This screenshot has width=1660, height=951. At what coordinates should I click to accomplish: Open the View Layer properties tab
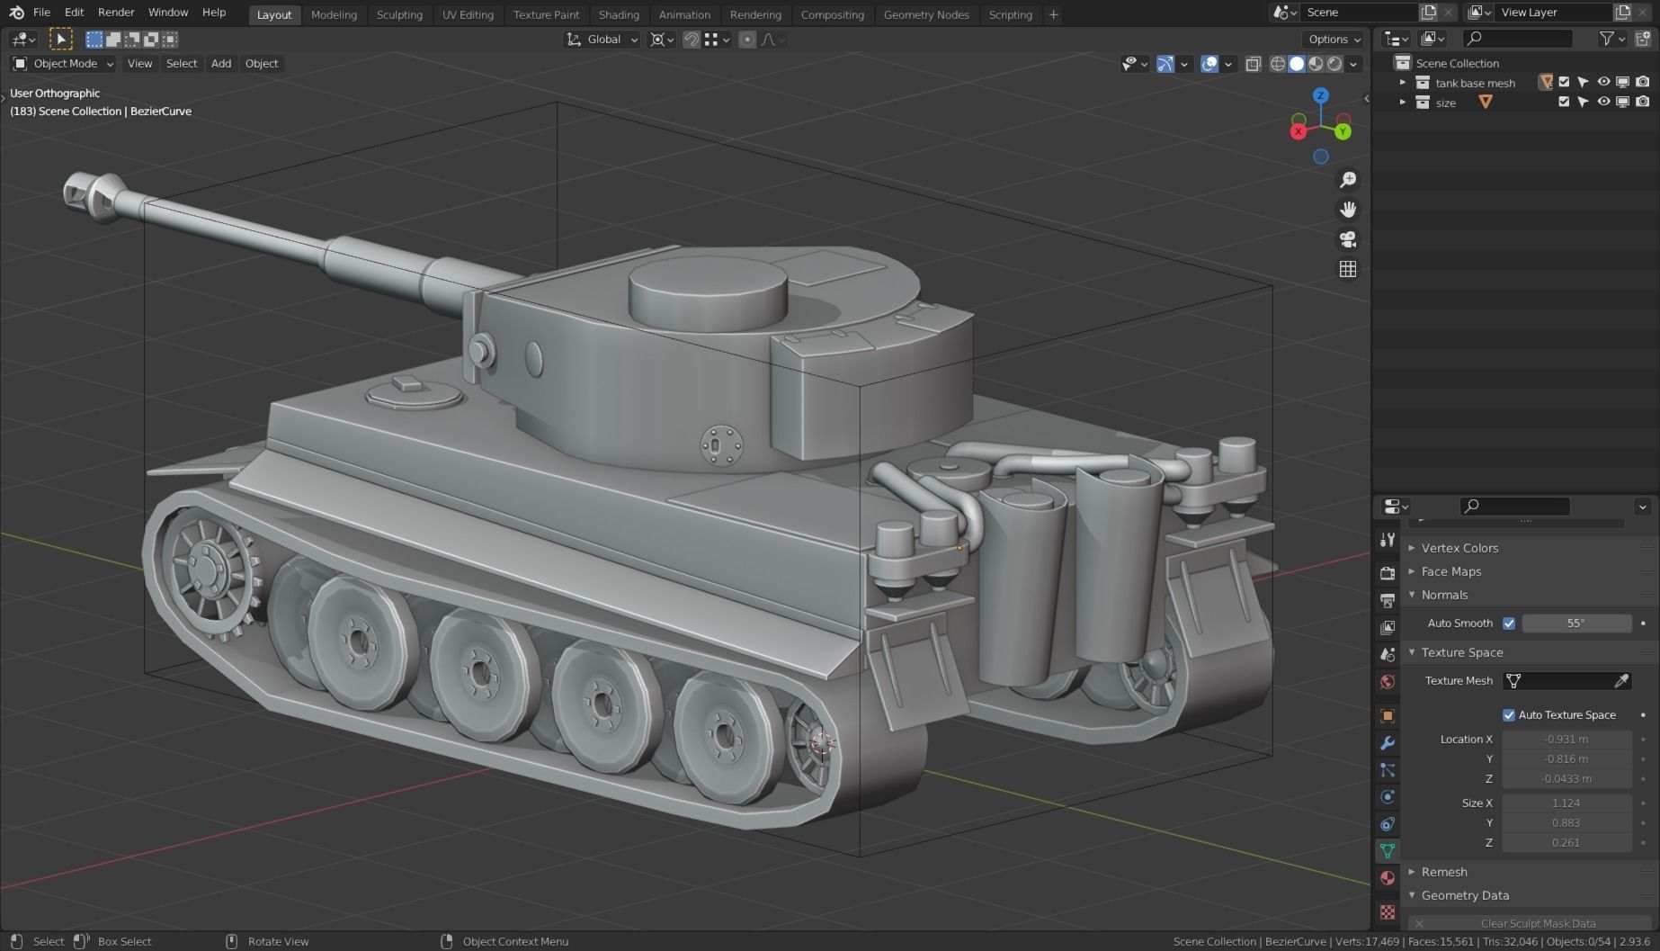click(x=1388, y=627)
